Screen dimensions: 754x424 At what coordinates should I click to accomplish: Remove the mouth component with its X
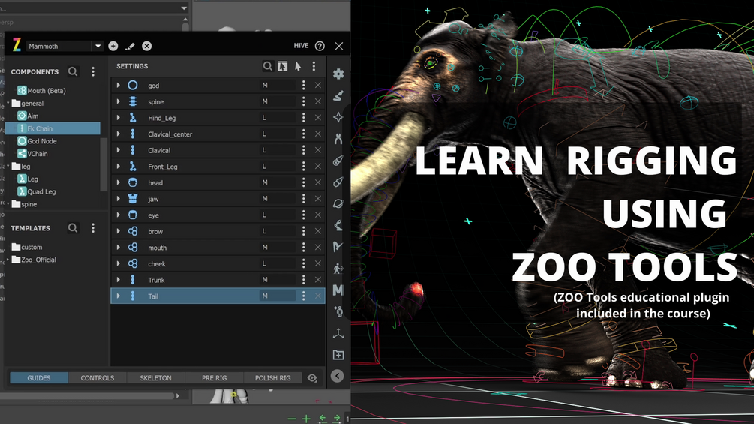318,247
